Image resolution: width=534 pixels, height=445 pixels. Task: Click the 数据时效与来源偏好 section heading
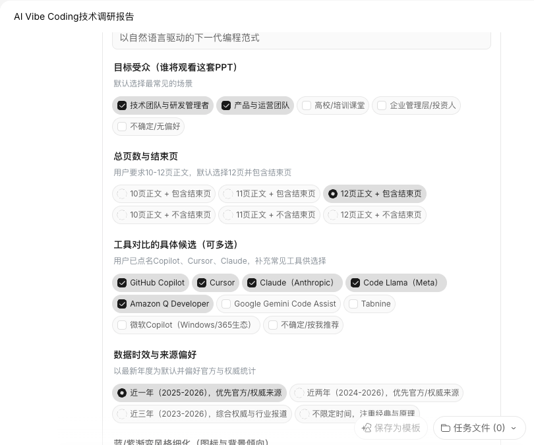click(155, 355)
